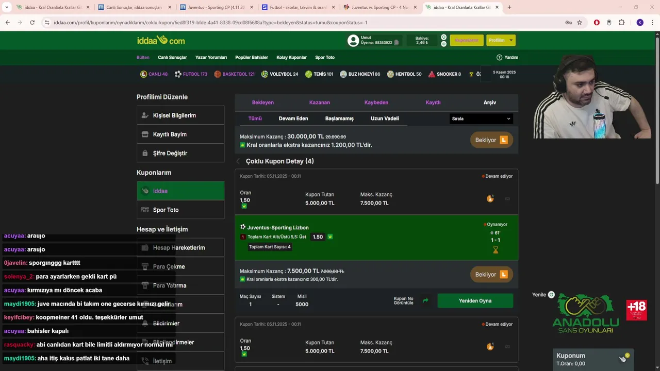Open the Chrome profile avatar K
The image size is (660, 371).
[640, 23]
